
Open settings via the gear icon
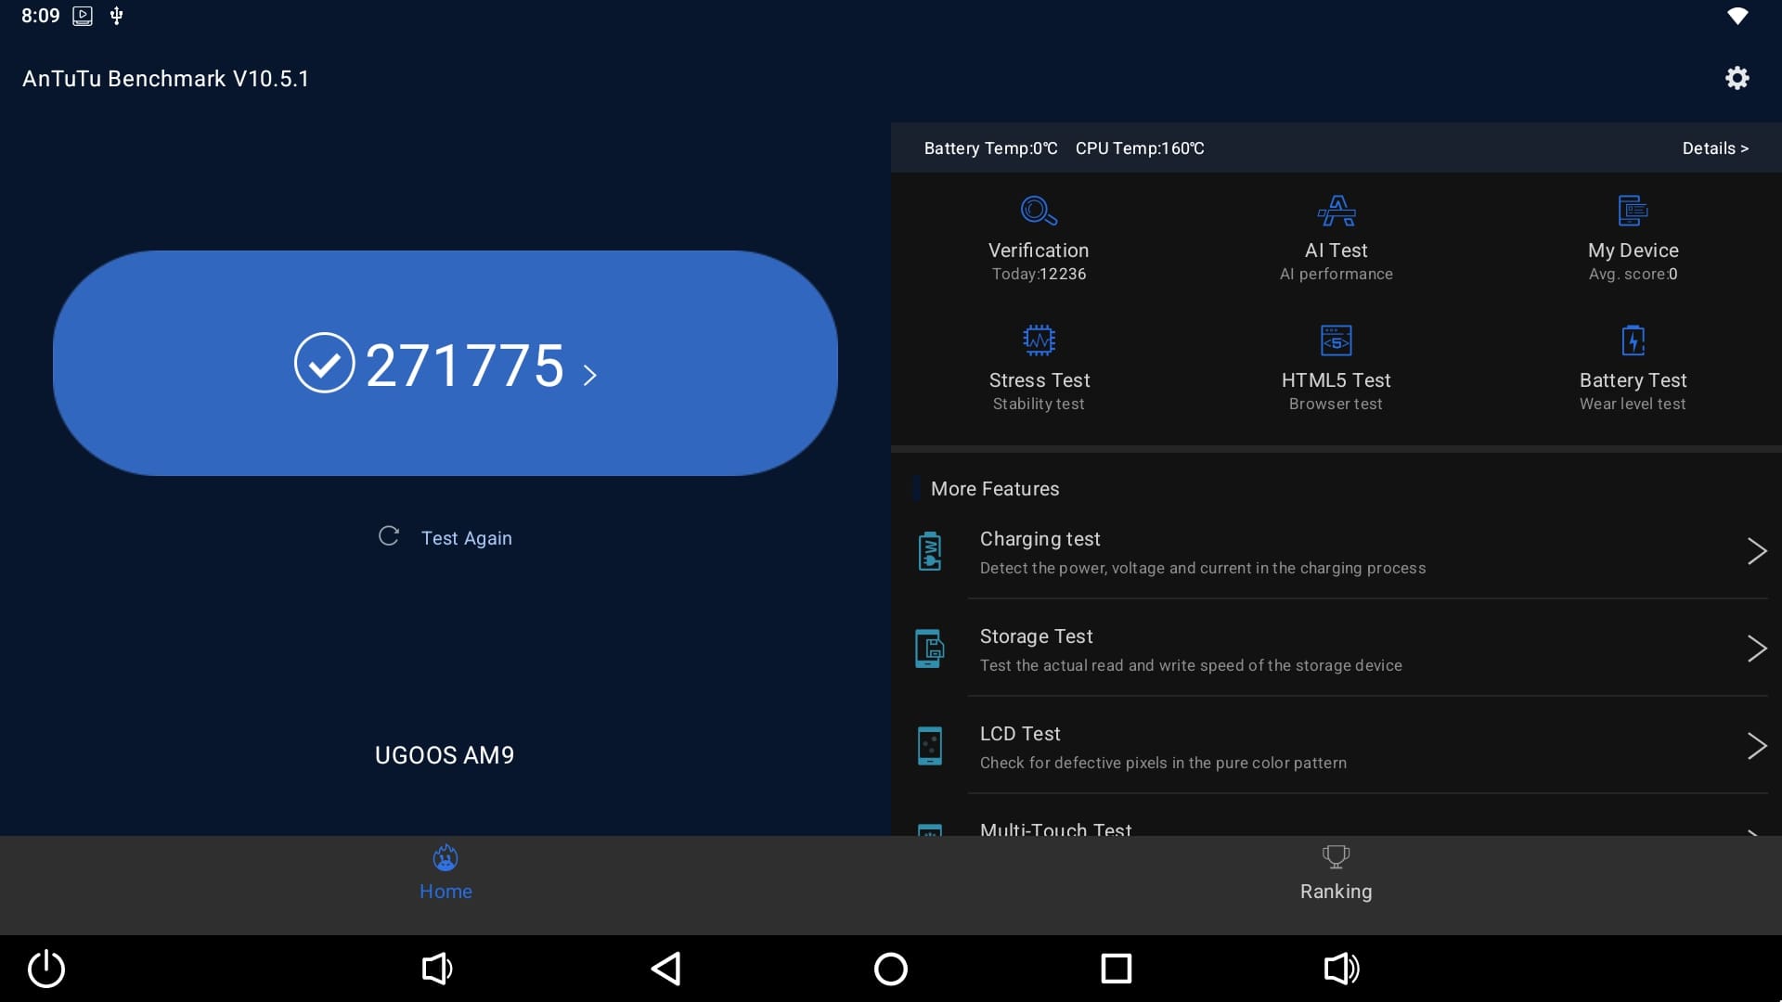click(x=1737, y=78)
